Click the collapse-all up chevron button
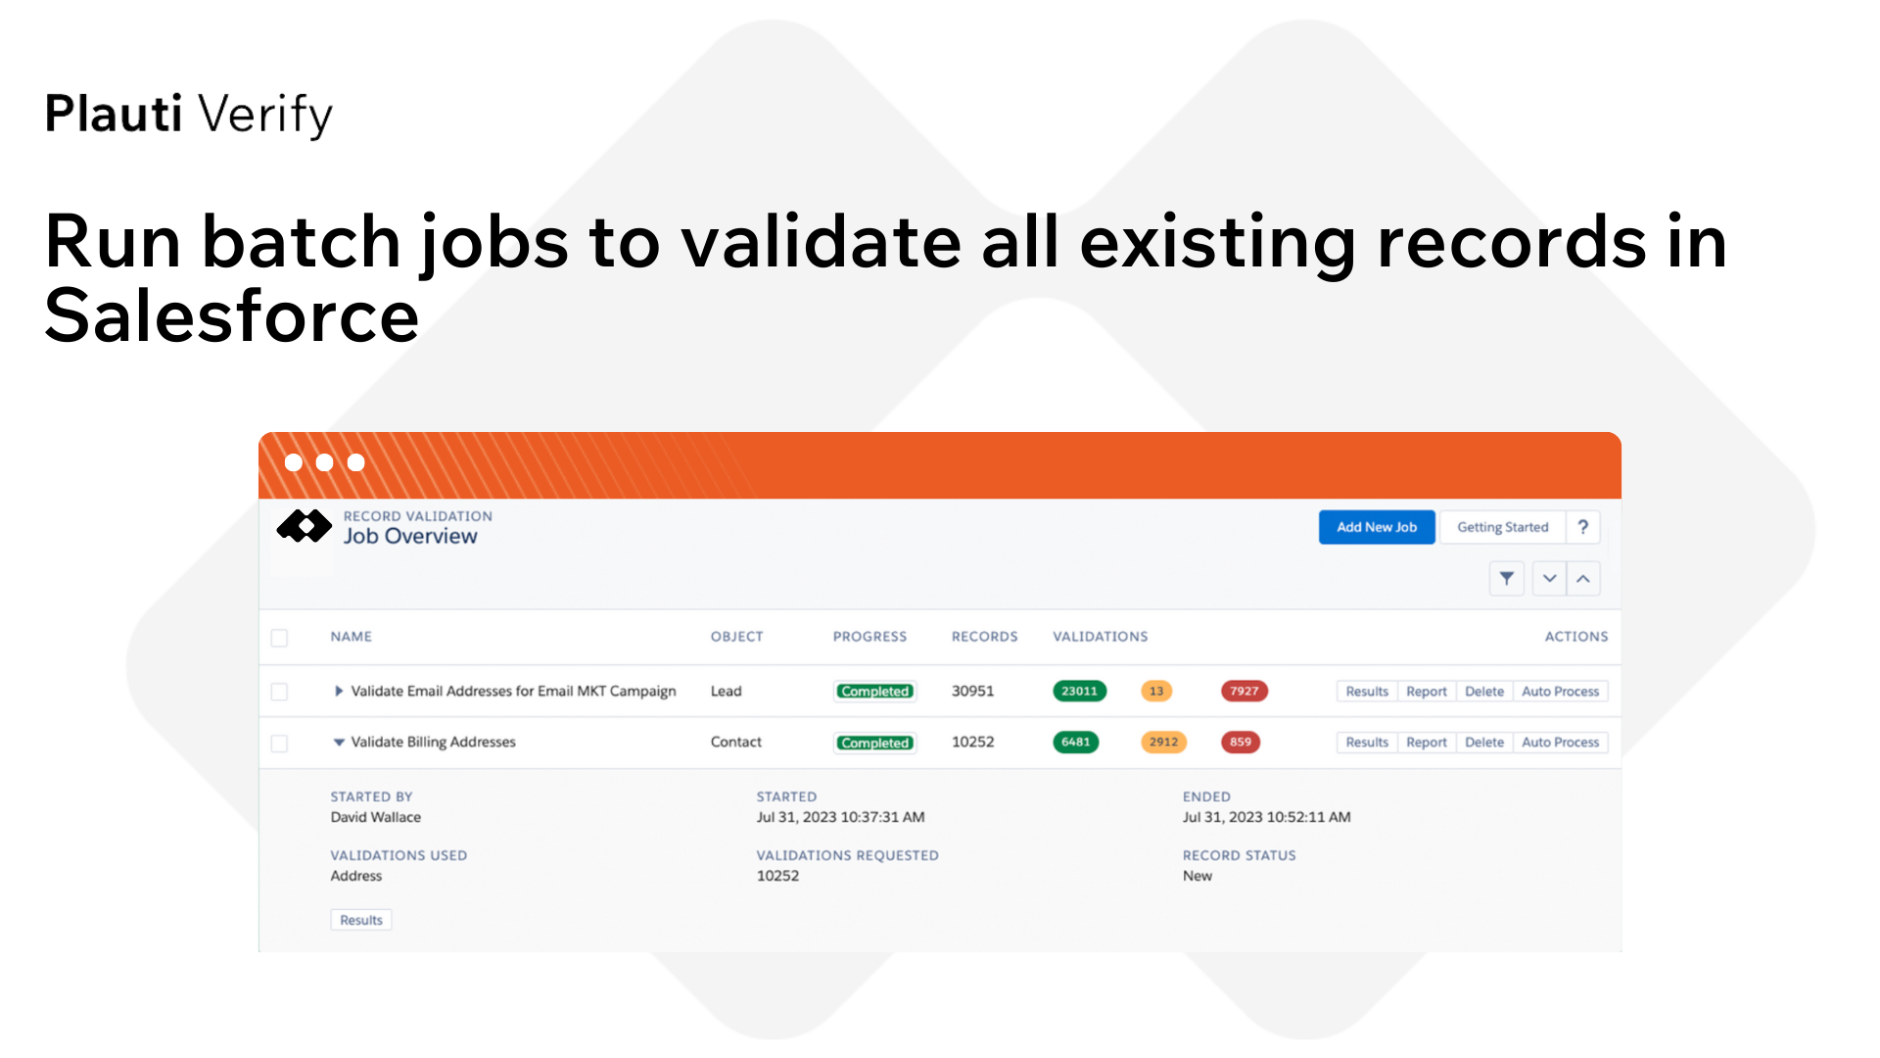1880x1058 pixels. [1583, 579]
